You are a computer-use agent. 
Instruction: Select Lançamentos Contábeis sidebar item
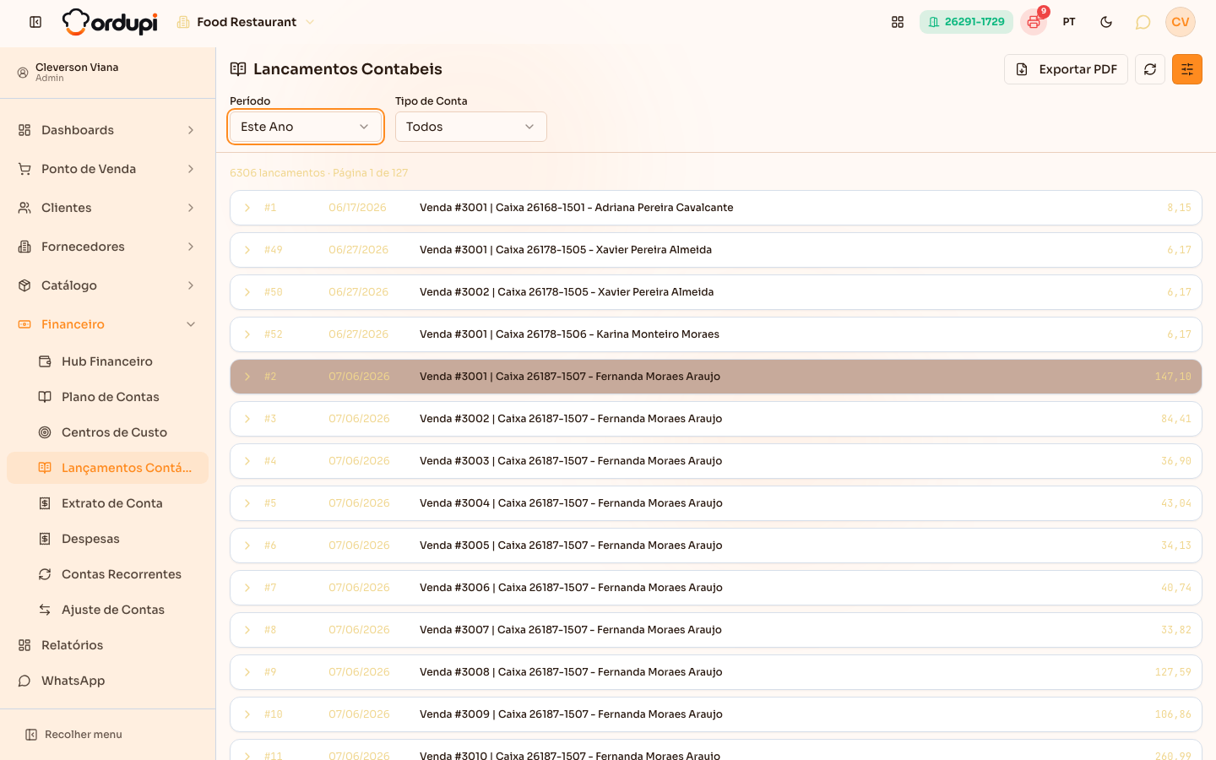(x=108, y=468)
